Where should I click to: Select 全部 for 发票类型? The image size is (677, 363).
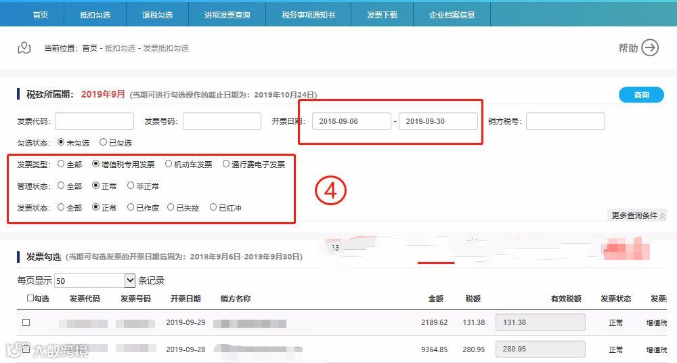(x=61, y=164)
